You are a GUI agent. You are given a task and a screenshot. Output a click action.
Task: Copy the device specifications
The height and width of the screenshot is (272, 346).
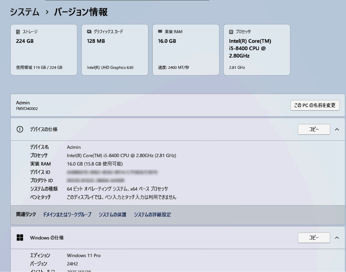pyautogui.click(x=314, y=130)
